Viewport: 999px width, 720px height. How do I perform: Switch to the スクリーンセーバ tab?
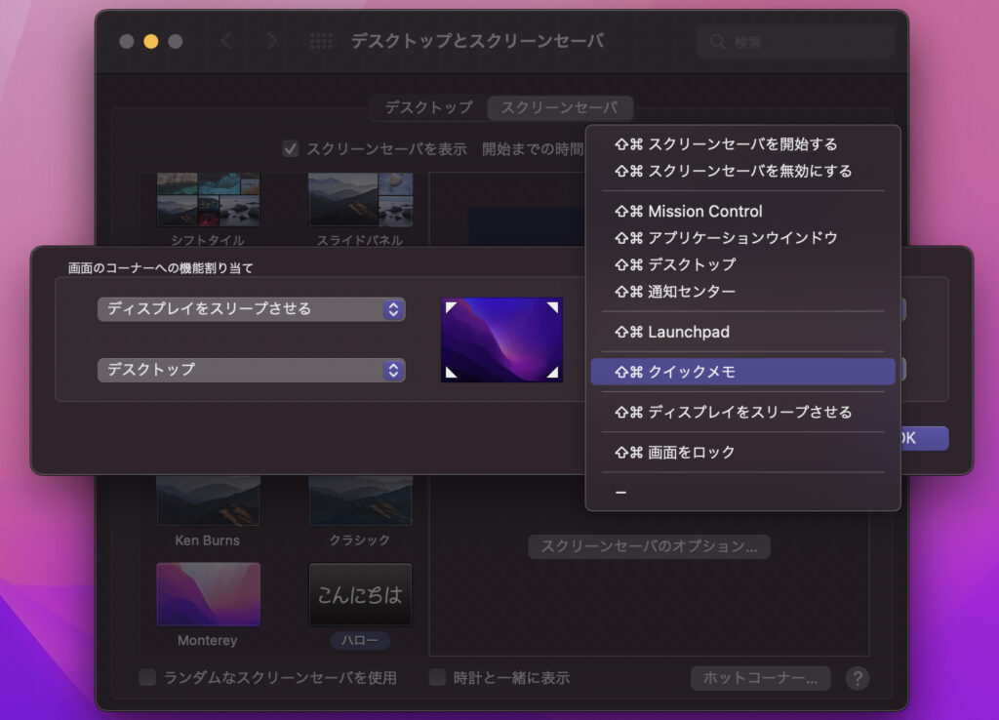559,107
